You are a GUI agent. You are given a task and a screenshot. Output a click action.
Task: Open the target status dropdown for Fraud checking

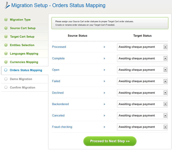click(x=142, y=127)
